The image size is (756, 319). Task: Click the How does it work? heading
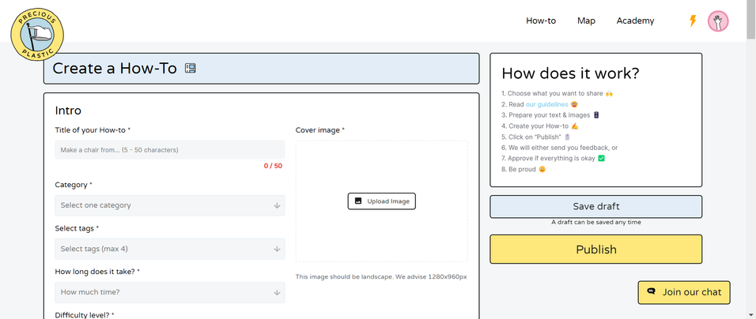click(570, 73)
